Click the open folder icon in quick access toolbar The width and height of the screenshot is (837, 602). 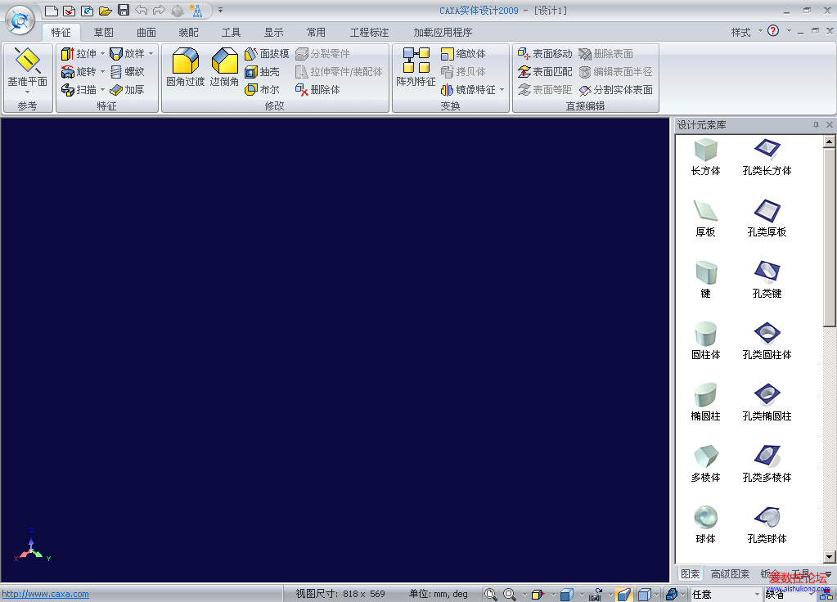[x=105, y=11]
